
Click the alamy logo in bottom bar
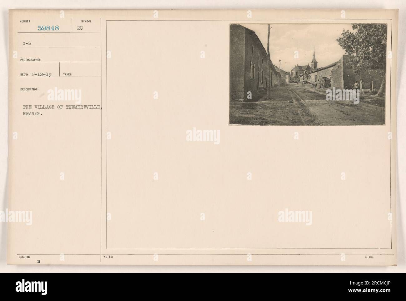tap(31, 287)
